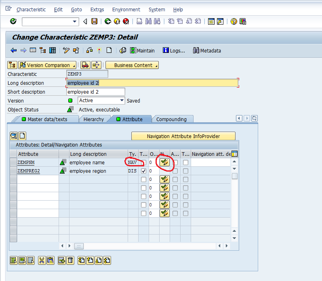The width and height of the screenshot is (322, 281).
Task: Click the yellow Exit icon
Action: [x=117, y=21]
